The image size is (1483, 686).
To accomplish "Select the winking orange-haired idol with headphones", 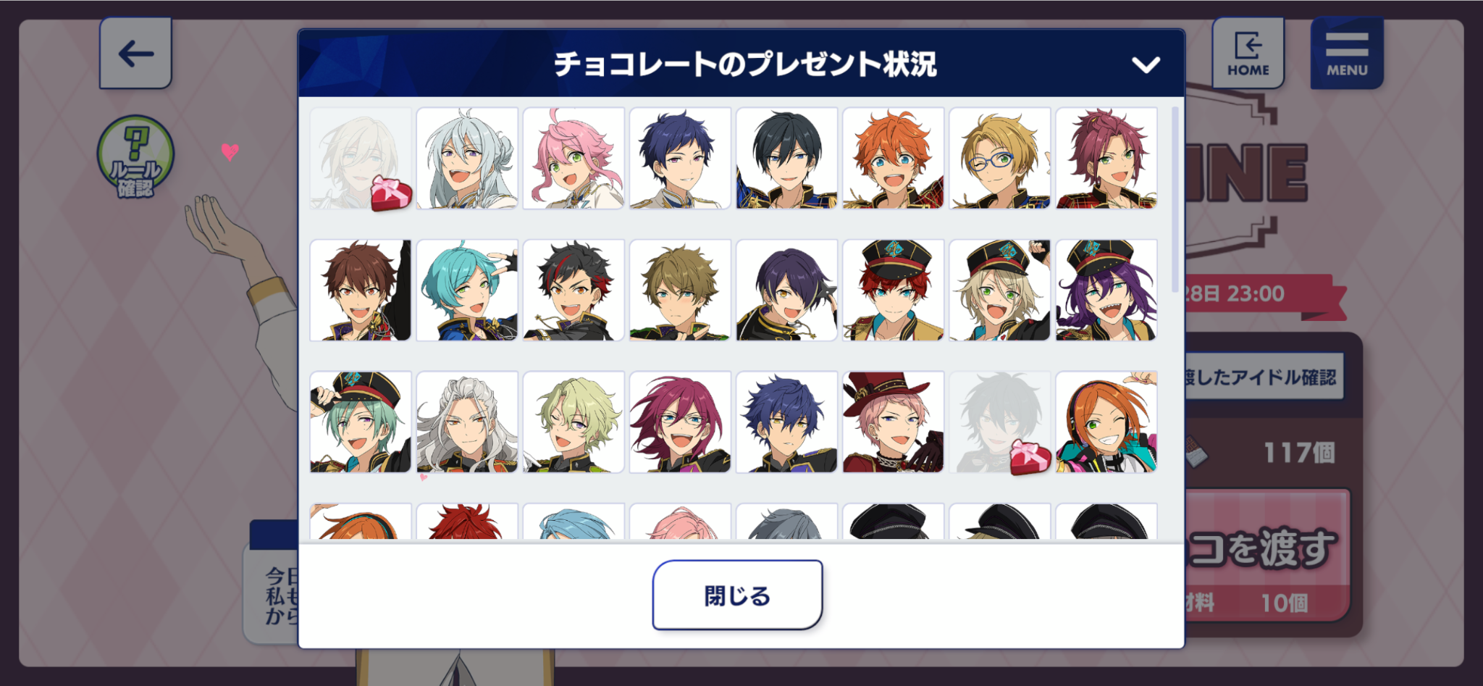I will click(x=1106, y=422).
